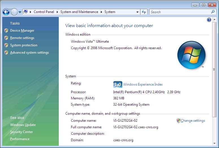219x148 pixels.
Task: Click the 382 MB memory value
Action: click(119, 98)
